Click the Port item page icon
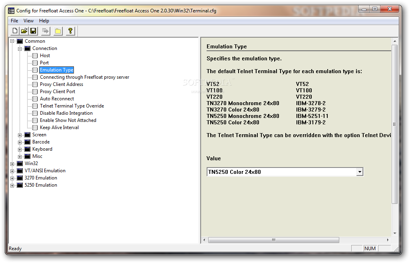Viewport: 410px width, 263px height. tap(35, 63)
